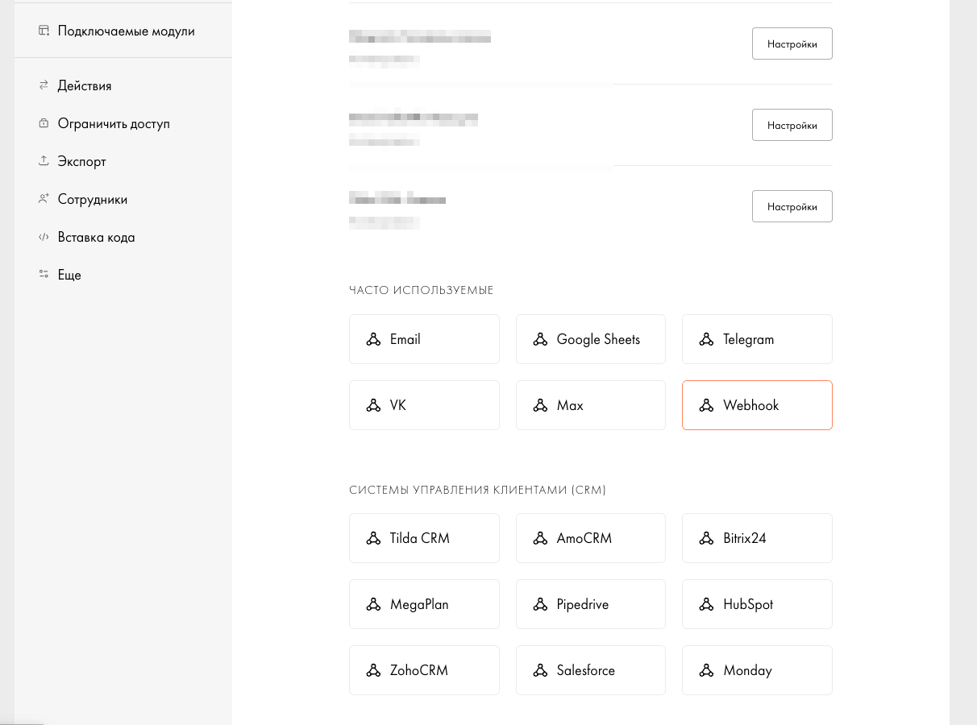Click the plug-in modules icon in sidebar
The height and width of the screenshot is (725, 977).
click(x=44, y=31)
